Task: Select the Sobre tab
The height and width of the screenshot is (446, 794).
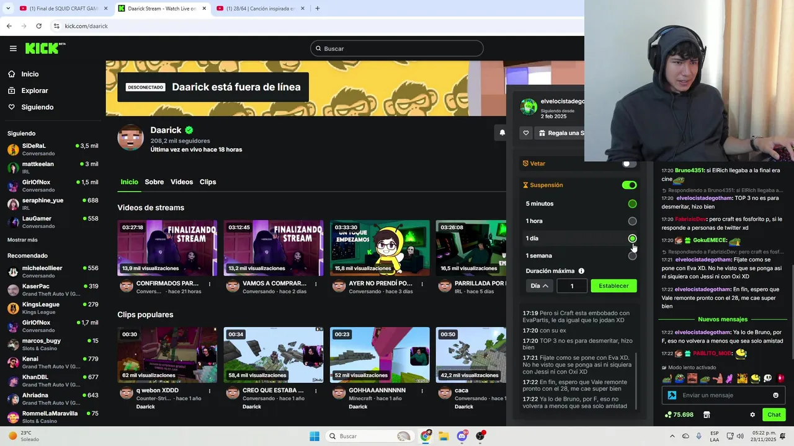Action: click(x=154, y=182)
